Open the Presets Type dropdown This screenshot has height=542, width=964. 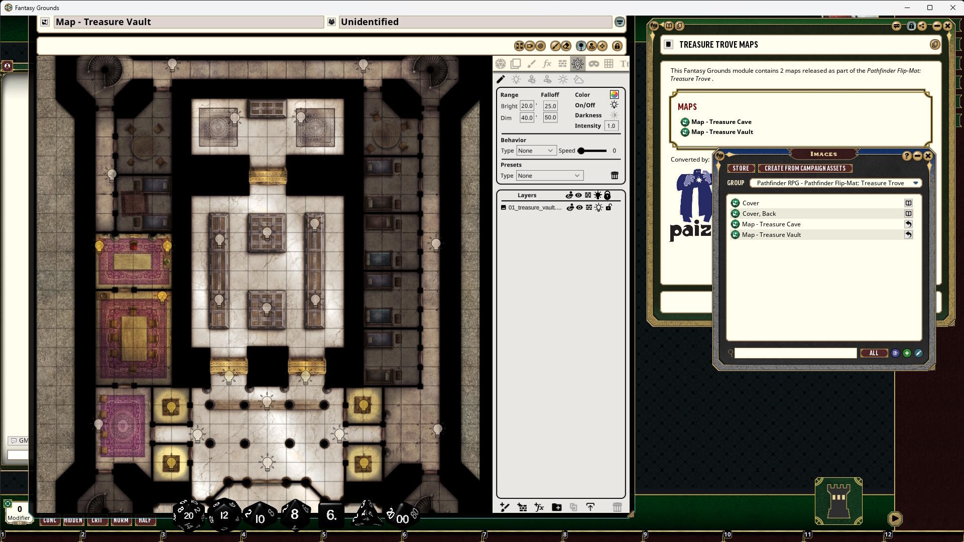549,176
